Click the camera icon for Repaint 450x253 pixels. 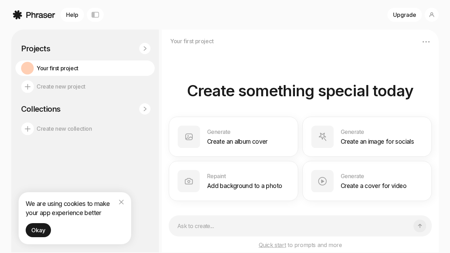(x=189, y=181)
